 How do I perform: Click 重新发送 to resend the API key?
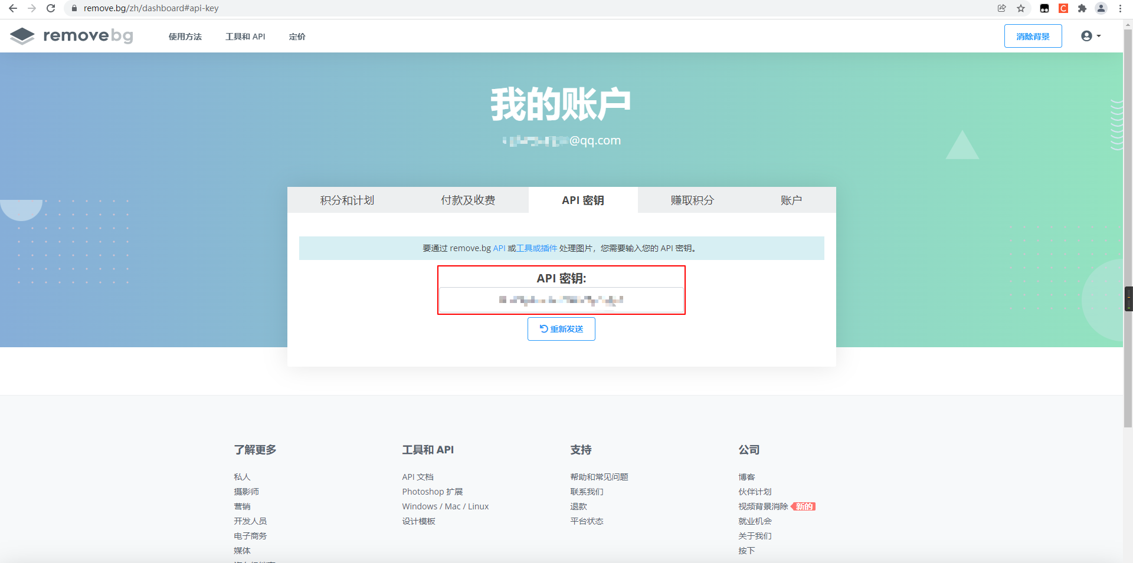(x=561, y=329)
